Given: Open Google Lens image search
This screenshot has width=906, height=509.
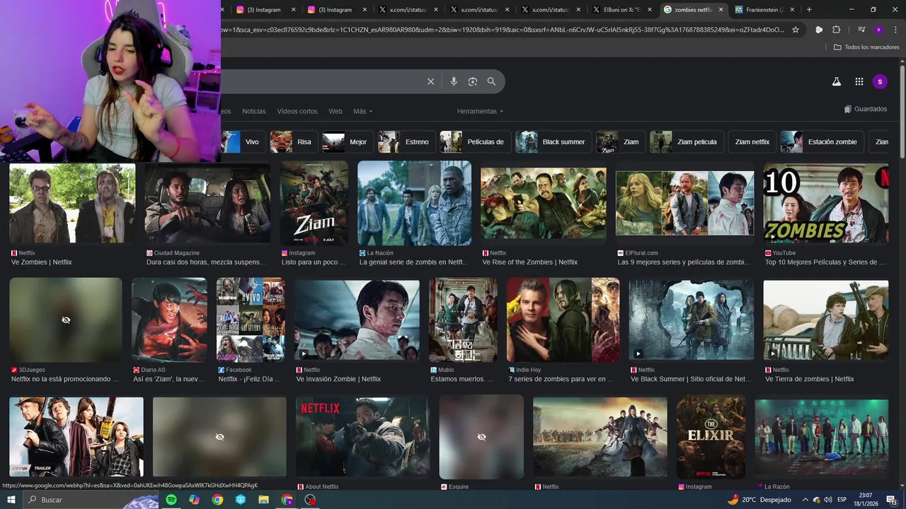Looking at the screenshot, I should (473, 81).
